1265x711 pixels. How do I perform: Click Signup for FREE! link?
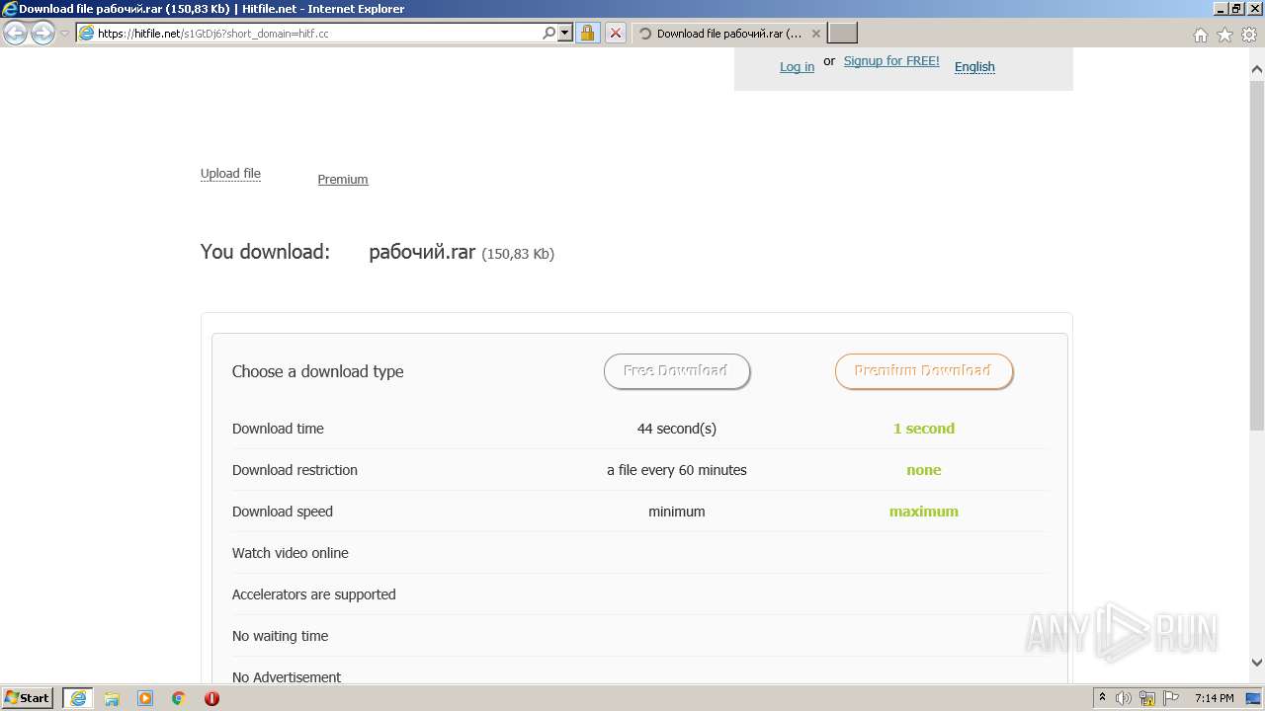891,61
